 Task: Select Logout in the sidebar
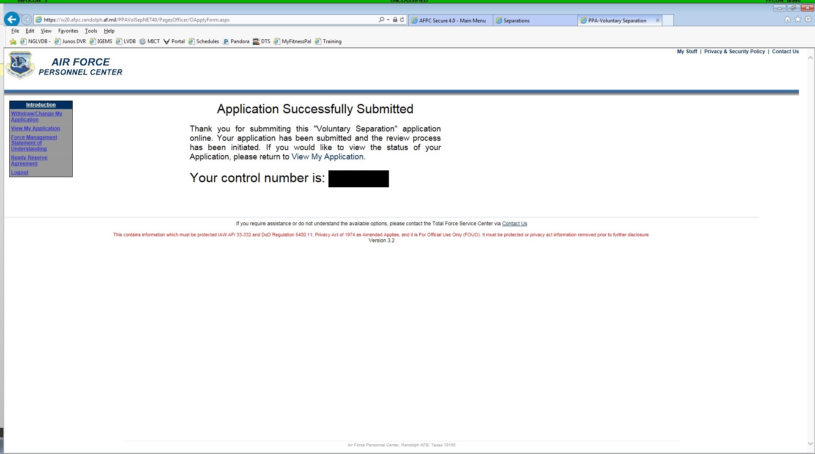[x=19, y=172]
